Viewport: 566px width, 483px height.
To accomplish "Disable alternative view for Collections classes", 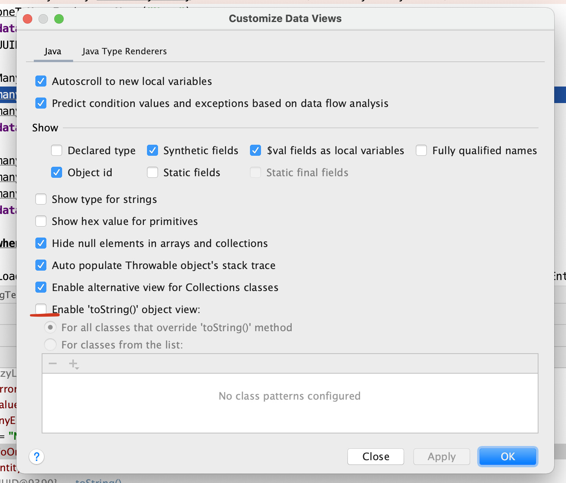I will (41, 288).
